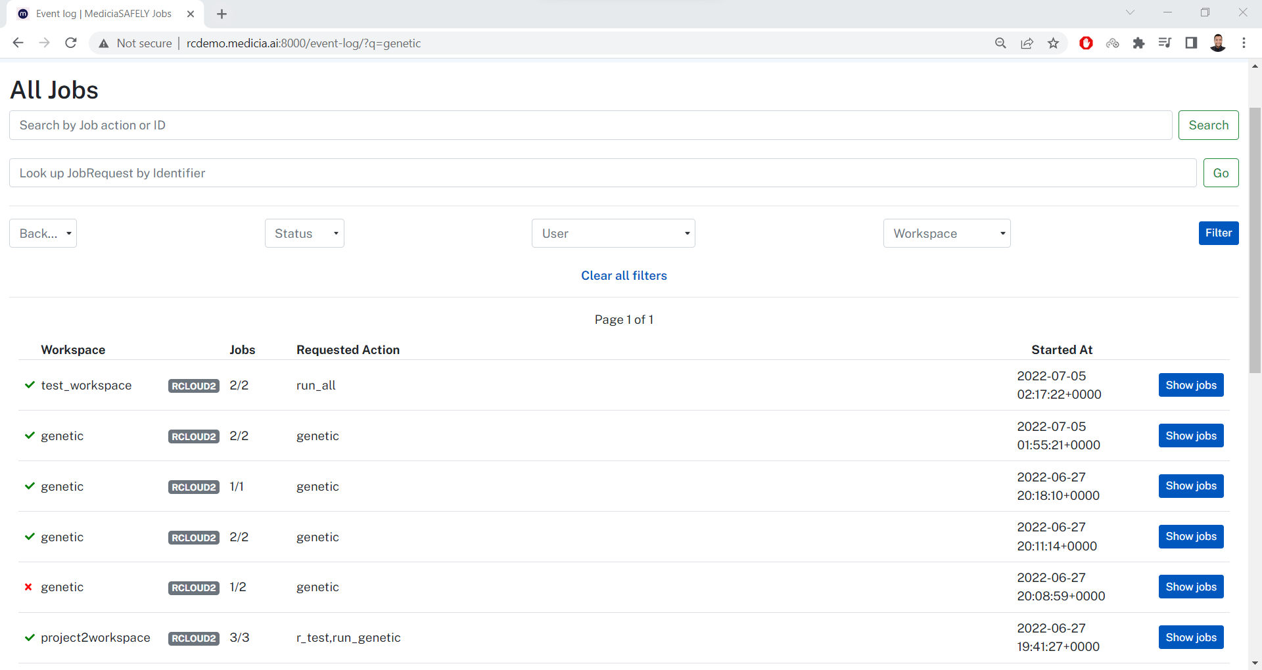This screenshot has height=670, width=1262.
Task: Show jobs for genetic started 20:11:14
Action: [1190, 537]
